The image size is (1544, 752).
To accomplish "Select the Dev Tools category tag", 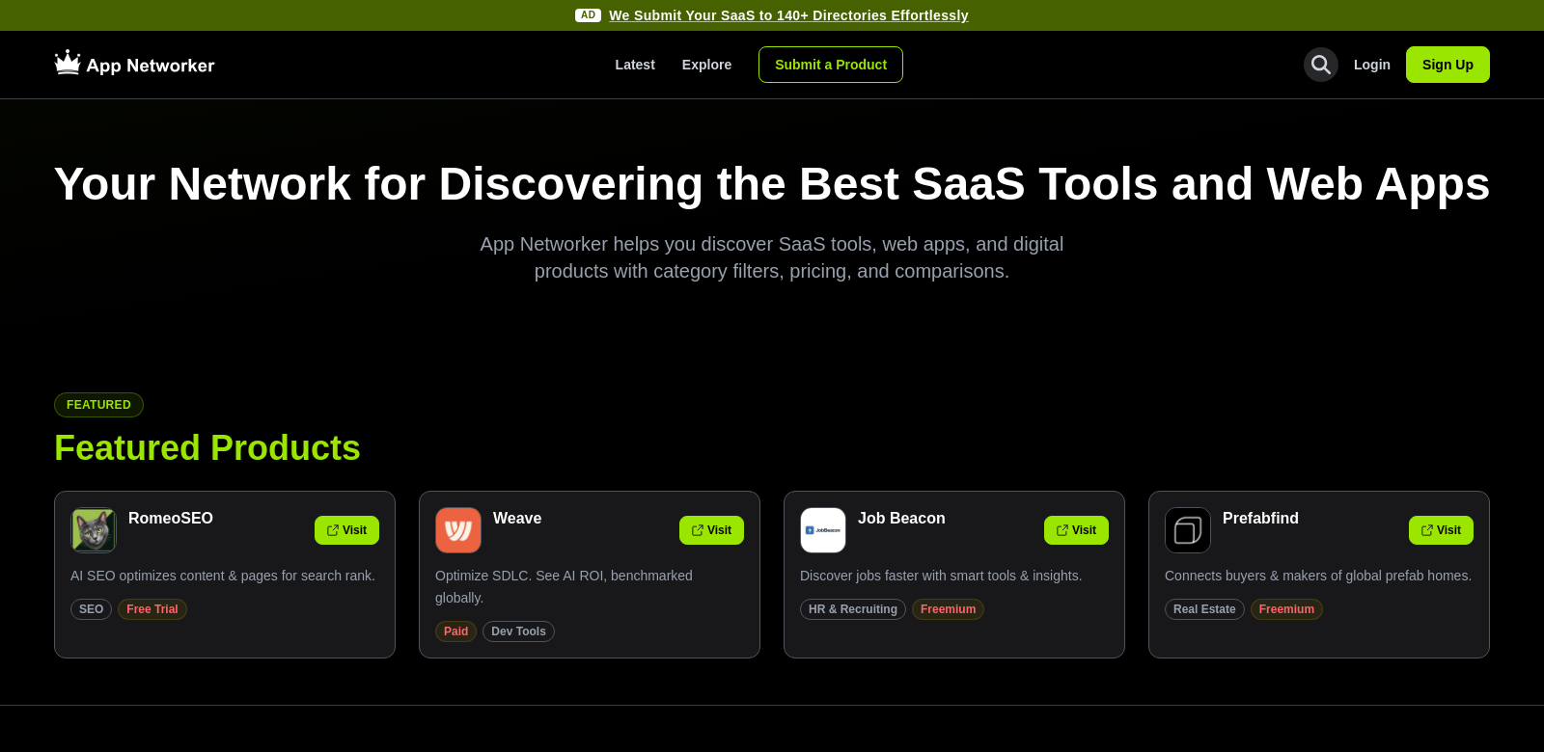I will (x=518, y=631).
